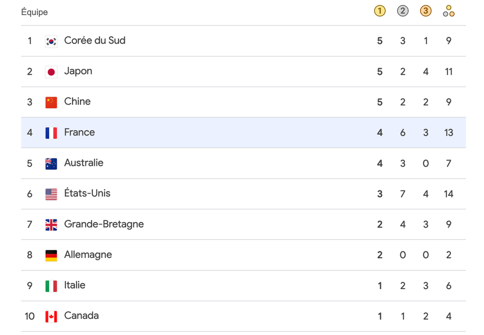Click the South Korea flag icon

pyautogui.click(x=51, y=41)
